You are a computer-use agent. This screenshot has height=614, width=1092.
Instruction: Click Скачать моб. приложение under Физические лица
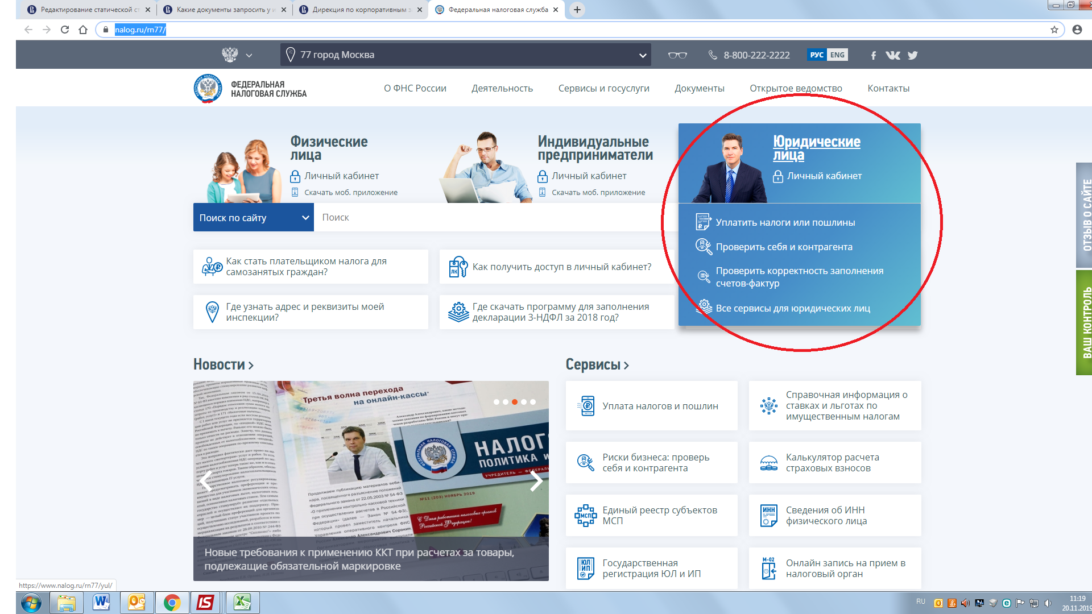350,192
